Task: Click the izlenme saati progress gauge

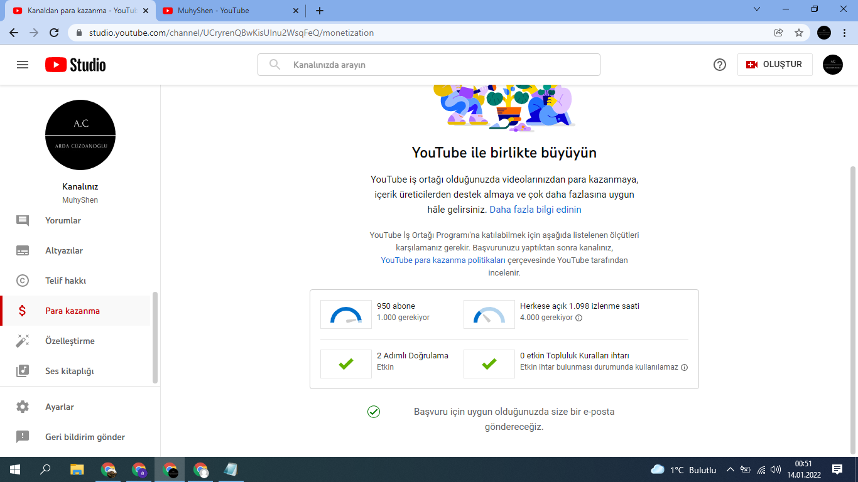Action: click(489, 314)
